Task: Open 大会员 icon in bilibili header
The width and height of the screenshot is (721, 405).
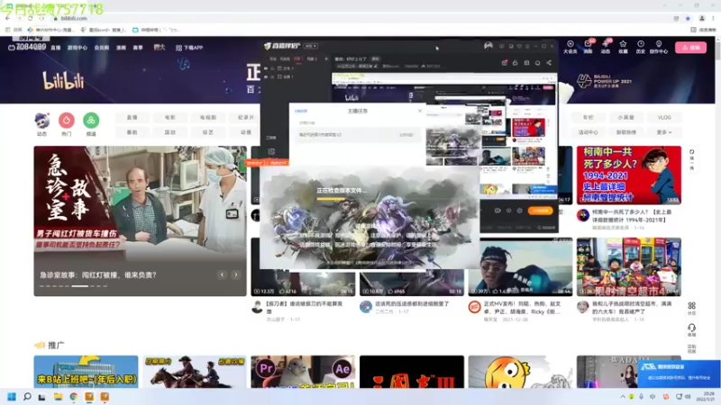Action: coord(570,47)
